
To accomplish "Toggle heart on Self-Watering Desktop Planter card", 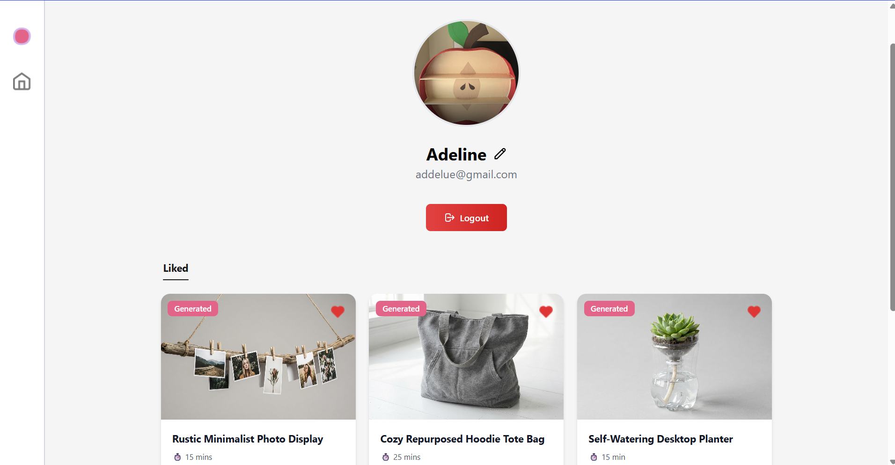I will (x=754, y=312).
